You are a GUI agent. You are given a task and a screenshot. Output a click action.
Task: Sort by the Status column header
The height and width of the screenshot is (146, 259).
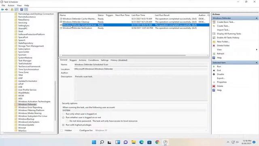(x=101, y=15)
